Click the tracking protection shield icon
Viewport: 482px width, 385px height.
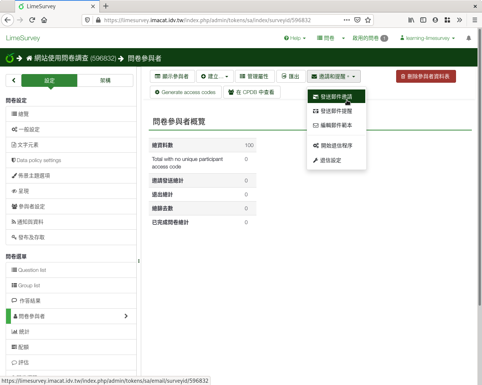pyautogui.click(x=87, y=20)
